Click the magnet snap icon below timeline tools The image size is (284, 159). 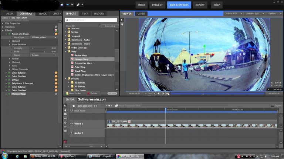pyautogui.click(x=65, y=142)
